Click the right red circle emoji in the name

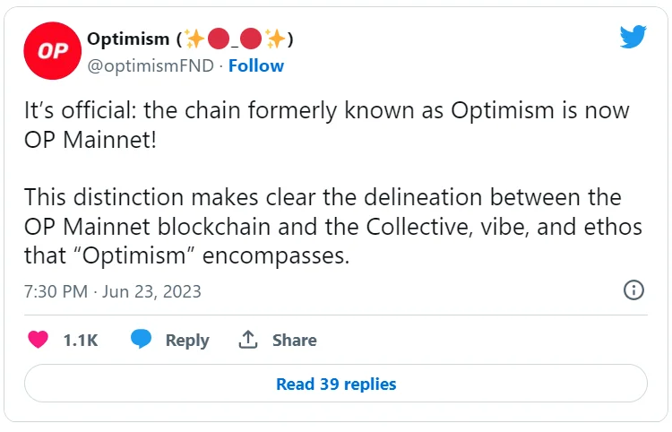(x=250, y=39)
